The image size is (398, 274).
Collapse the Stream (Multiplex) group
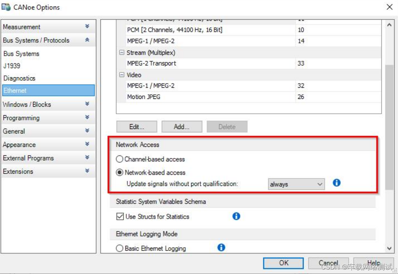tap(122, 52)
